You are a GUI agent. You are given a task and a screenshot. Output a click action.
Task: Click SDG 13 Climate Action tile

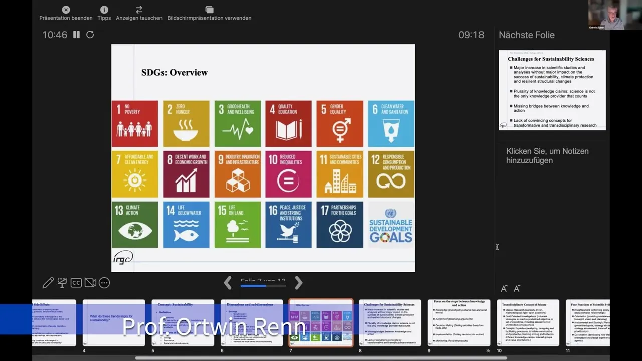135,225
